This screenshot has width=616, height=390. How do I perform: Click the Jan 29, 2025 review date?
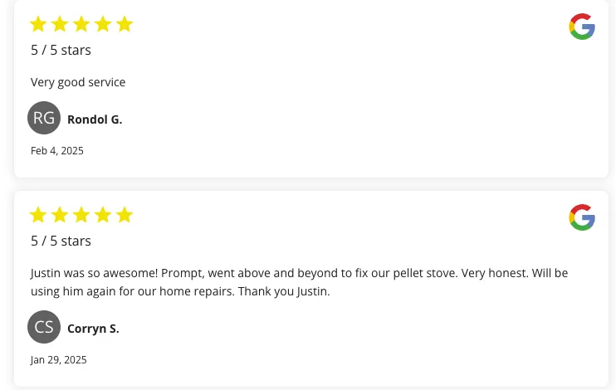[x=59, y=360]
